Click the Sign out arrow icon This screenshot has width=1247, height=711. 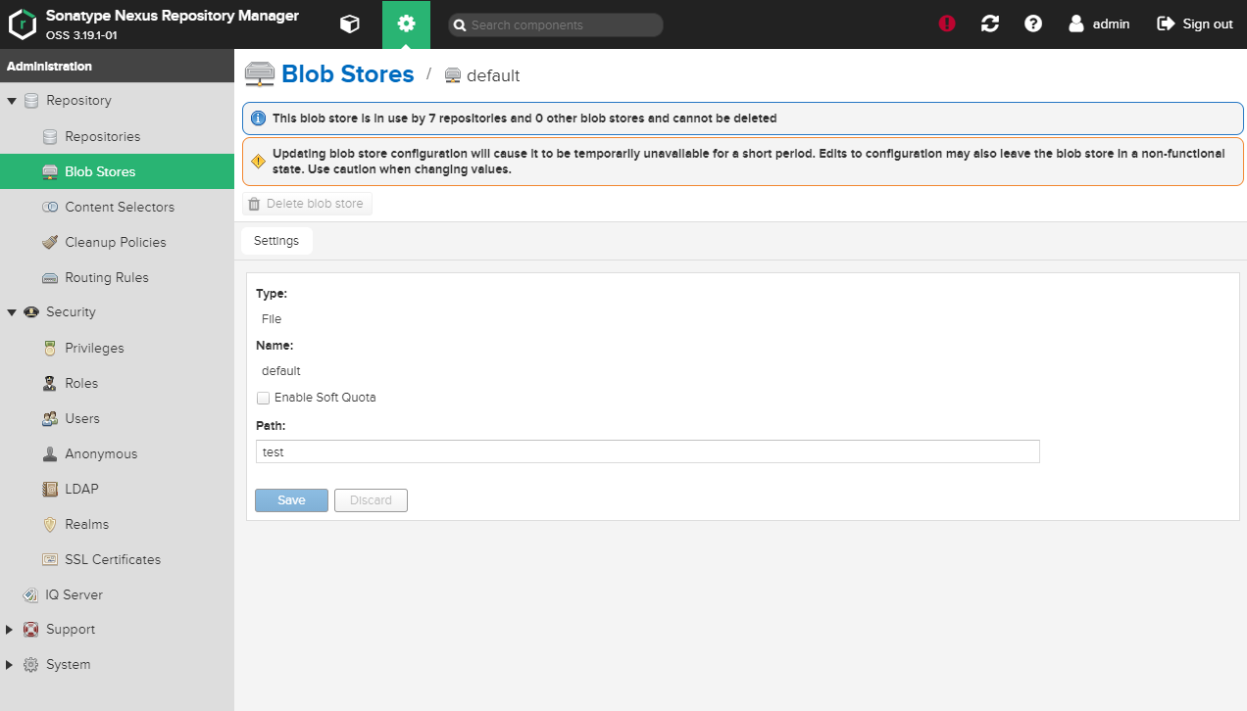coord(1166,24)
